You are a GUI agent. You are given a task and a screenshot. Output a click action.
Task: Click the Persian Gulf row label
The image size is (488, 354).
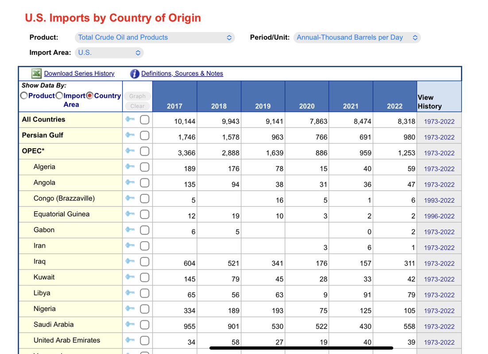[x=43, y=135]
